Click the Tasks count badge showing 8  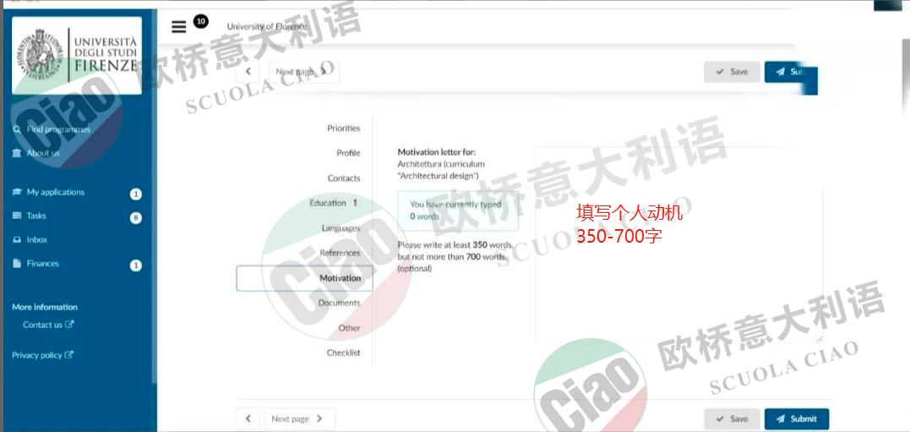136,218
